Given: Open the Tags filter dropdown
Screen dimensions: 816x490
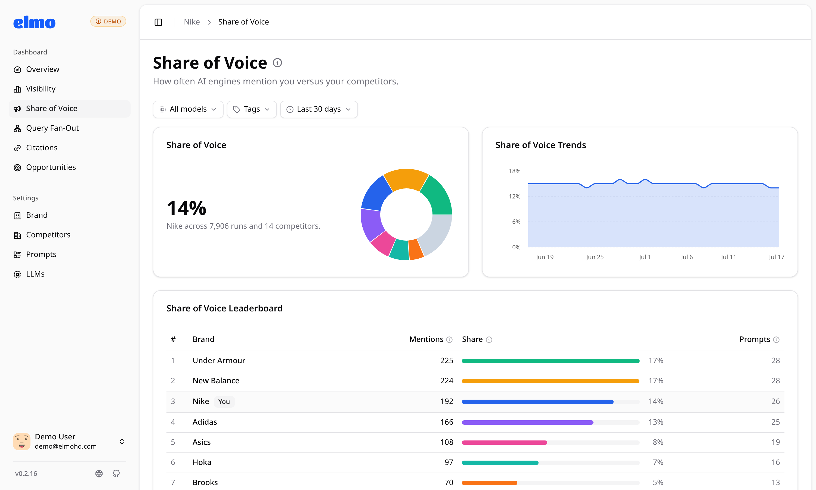Looking at the screenshot, I should click(252, 109).
